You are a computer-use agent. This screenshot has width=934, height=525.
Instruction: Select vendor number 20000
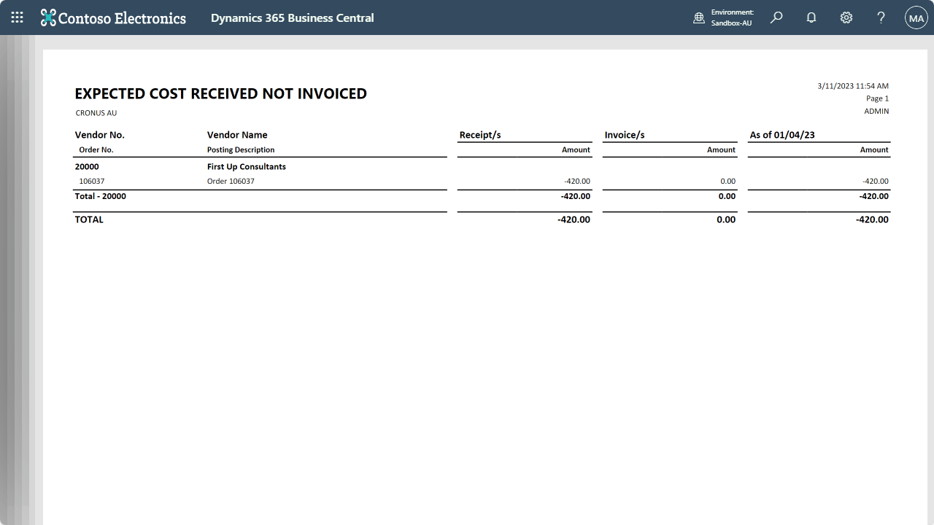(87, 166)
